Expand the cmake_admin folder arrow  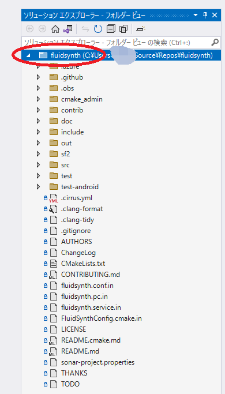point(38,99)
